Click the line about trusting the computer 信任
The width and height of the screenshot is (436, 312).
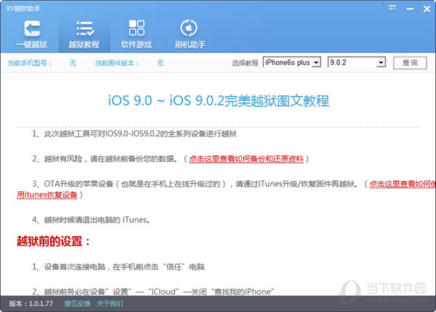pyautogui.click(x=118, y=267)
